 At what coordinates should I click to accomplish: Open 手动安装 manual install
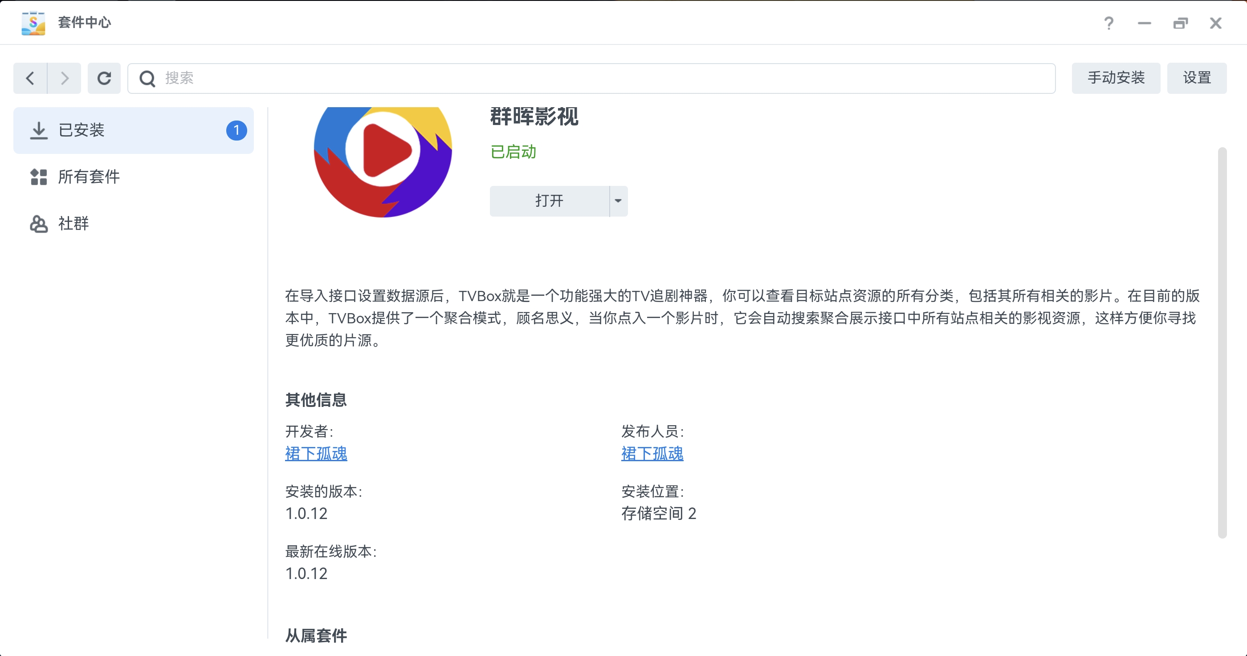1116,78
